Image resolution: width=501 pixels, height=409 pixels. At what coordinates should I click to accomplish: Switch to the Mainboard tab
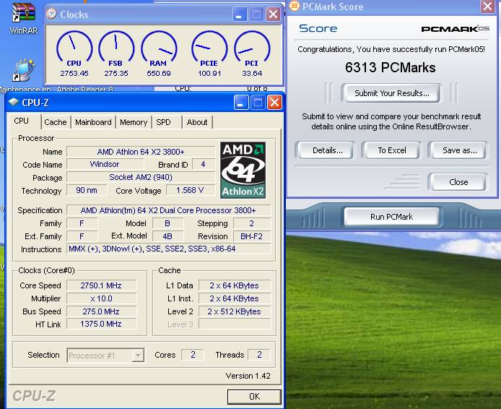(x=93, y=122)
